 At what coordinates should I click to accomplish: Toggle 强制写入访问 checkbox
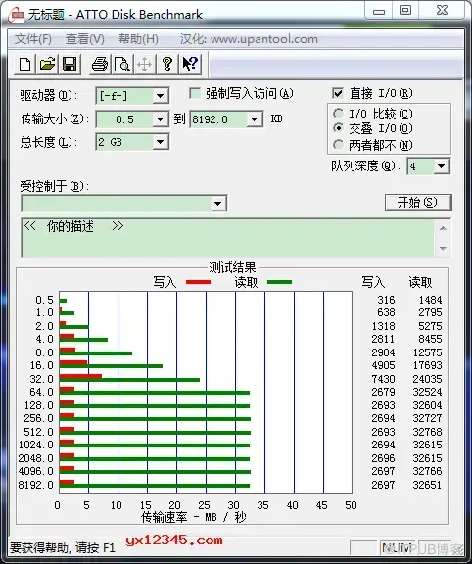[195, 94]
